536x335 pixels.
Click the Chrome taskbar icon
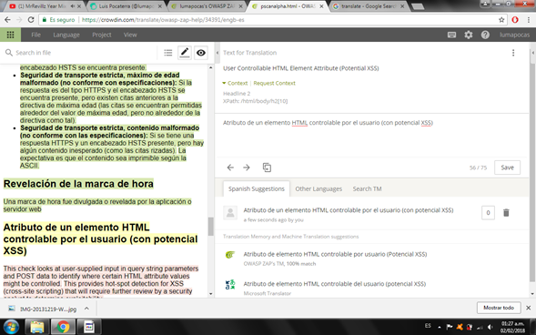click(x=63, y=327)
